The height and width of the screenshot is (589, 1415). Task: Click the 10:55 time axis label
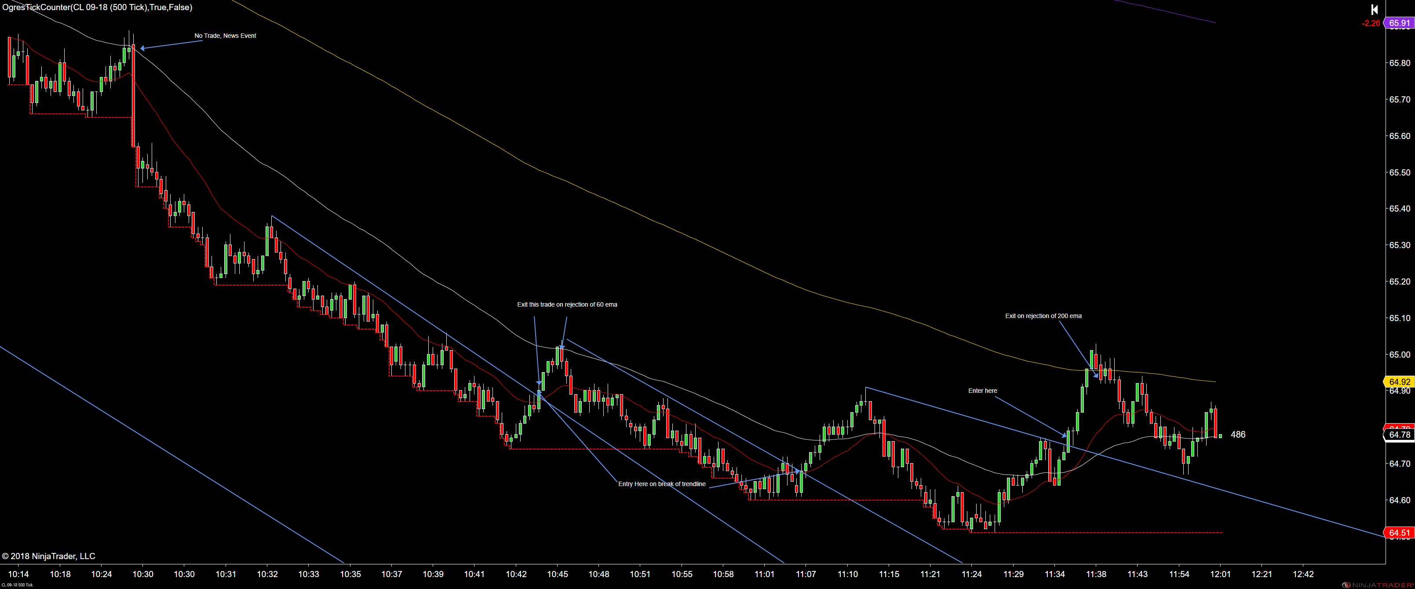pyautogui.click(x=682, y=574)
